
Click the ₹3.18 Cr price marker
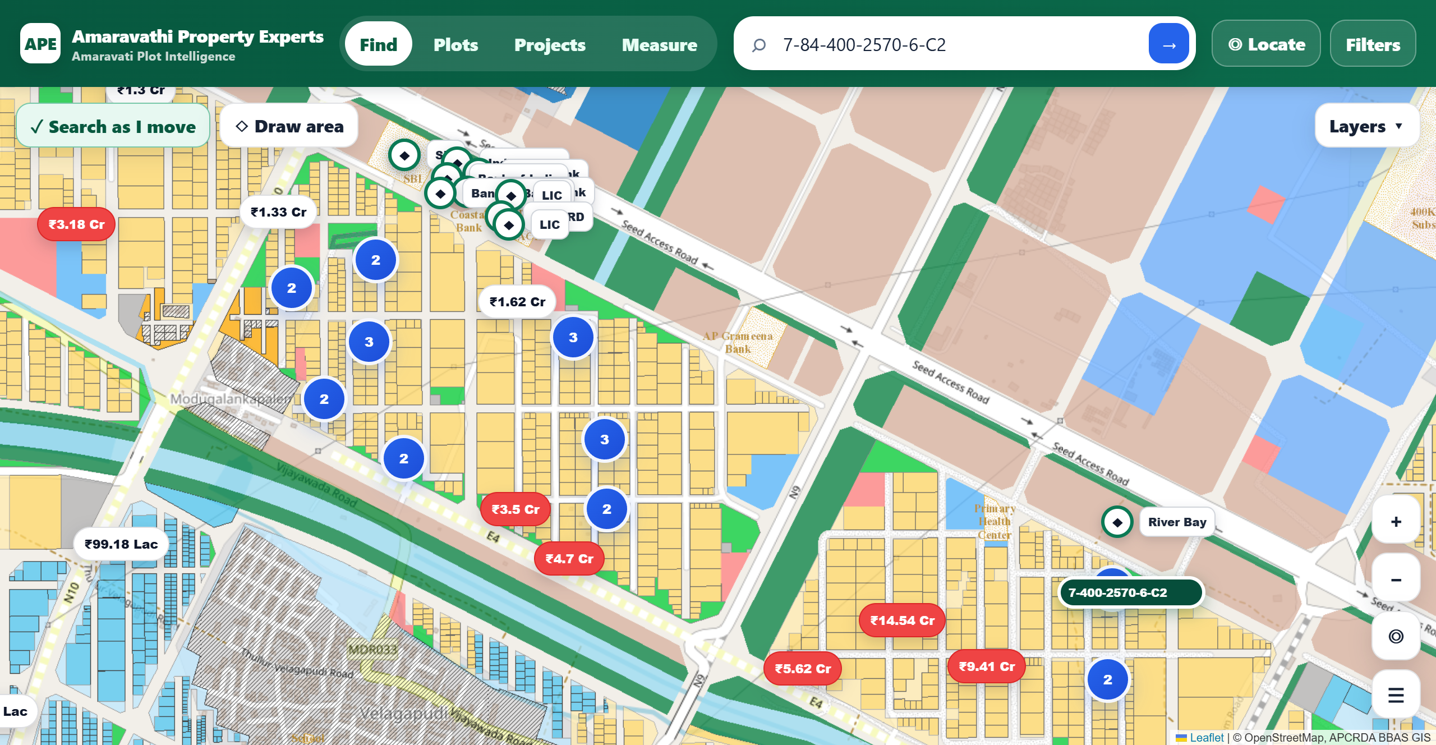76,224
